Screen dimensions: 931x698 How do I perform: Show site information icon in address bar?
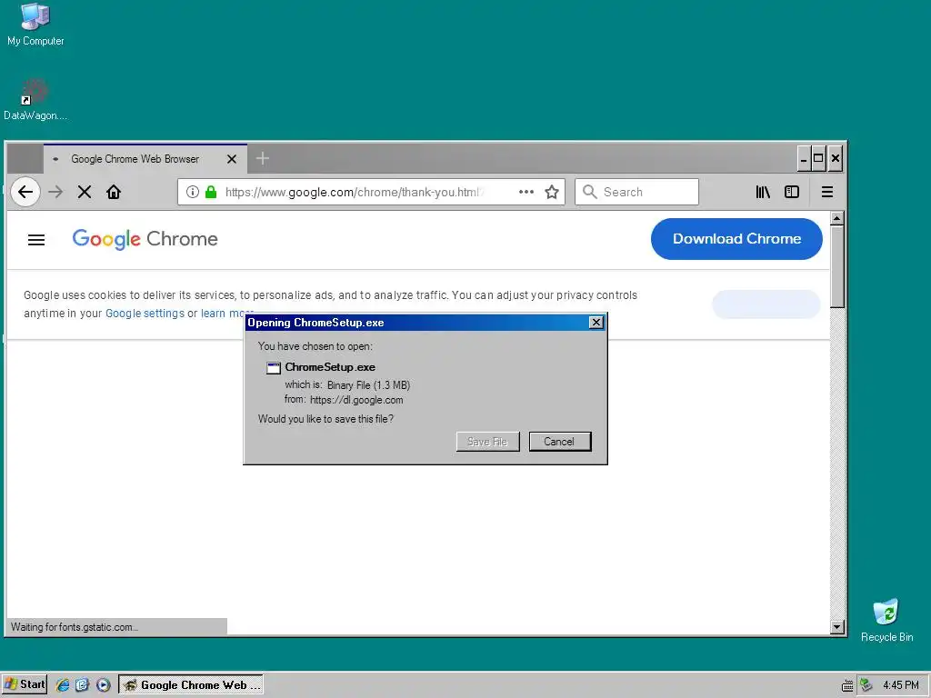[x=193, y=192]
